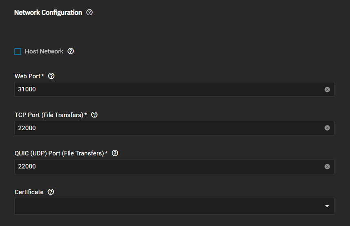
Task: View help for TCP Port (File Transfers)
Action: click(x=94, y=115)
